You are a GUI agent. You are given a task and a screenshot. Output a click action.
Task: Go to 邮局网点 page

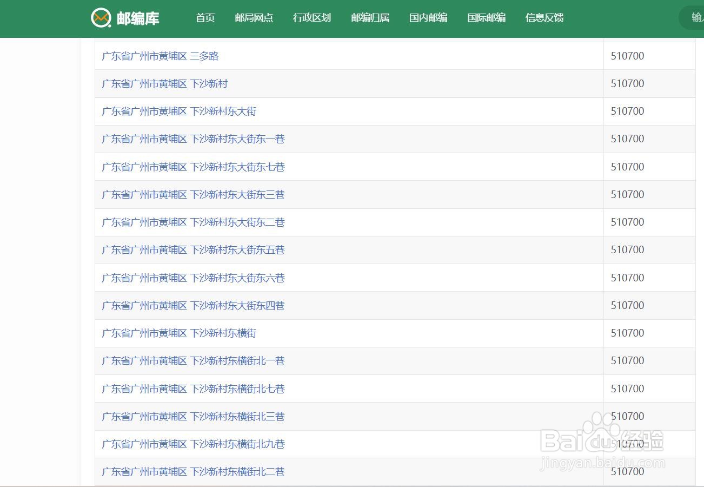click(254, 18)
